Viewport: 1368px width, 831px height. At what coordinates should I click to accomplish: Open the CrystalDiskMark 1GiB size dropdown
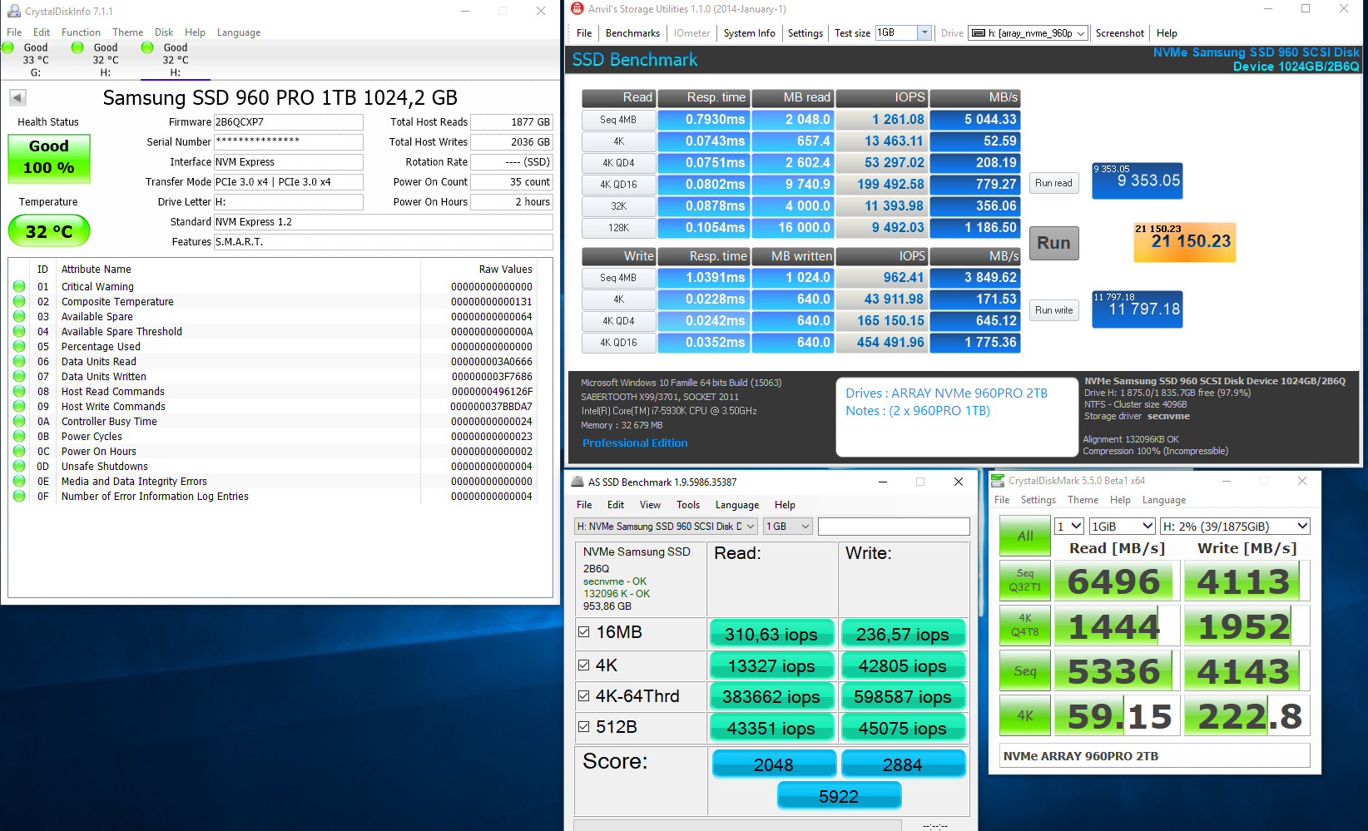click(x=1123, y=527)
